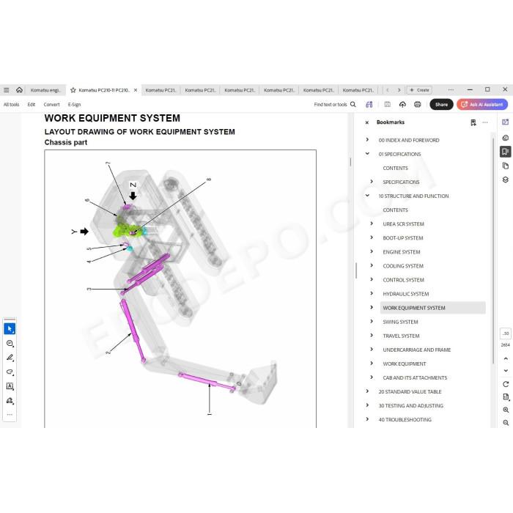Open Ask AI Assistant
The height and width of the screenshot is (513, 513).
[x=482, y=104]
